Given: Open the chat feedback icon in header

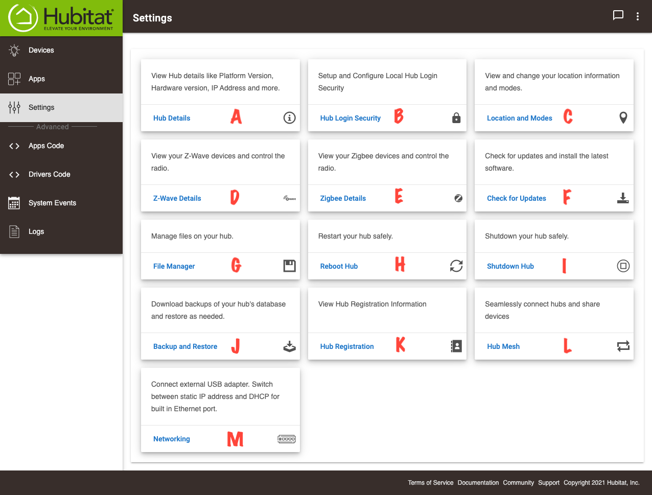Looking at the screenshot, I should click(x=618, y=15).
